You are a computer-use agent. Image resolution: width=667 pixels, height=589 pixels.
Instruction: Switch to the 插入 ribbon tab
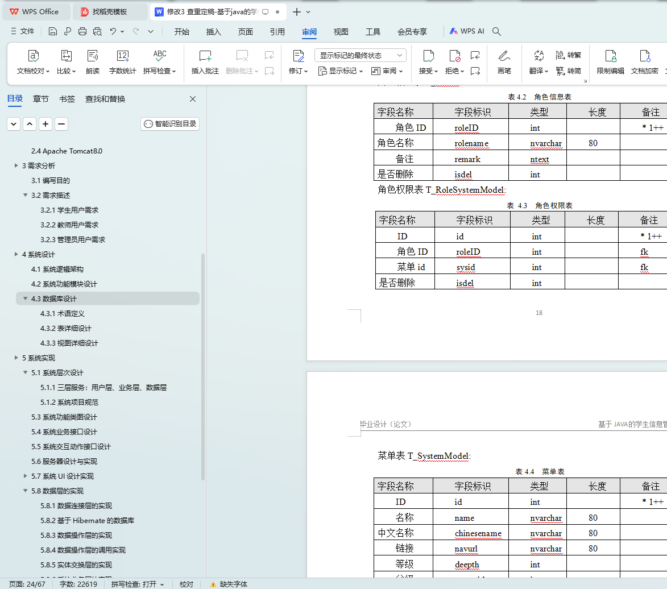(214, 32)
